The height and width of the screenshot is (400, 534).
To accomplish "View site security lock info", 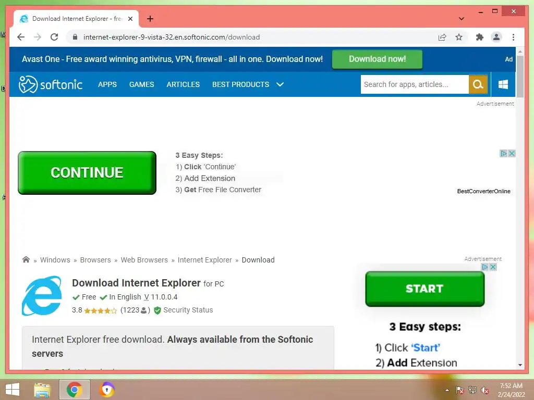I will coord(75,37).
